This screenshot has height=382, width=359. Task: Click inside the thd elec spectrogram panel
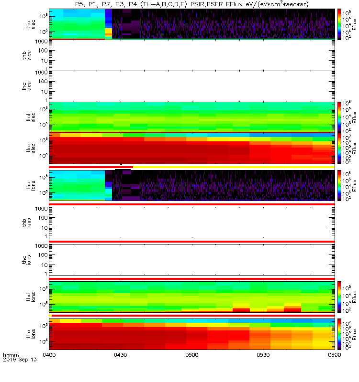192,117
